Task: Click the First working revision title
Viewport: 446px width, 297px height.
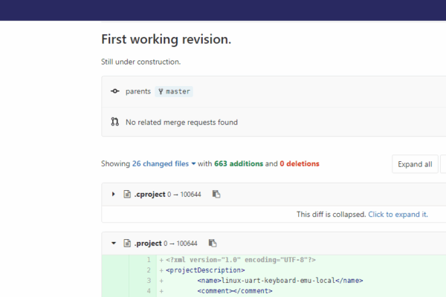Action: click(166, 39)
